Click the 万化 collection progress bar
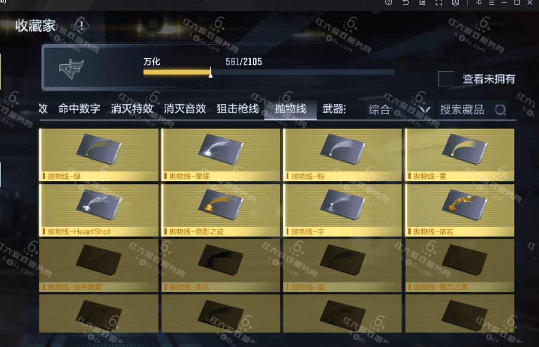The height and width of the screenshot is (347, 539). [x=269, y=72]
